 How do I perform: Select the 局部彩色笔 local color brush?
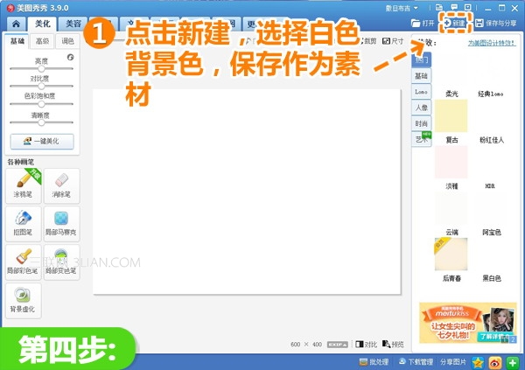24,262
